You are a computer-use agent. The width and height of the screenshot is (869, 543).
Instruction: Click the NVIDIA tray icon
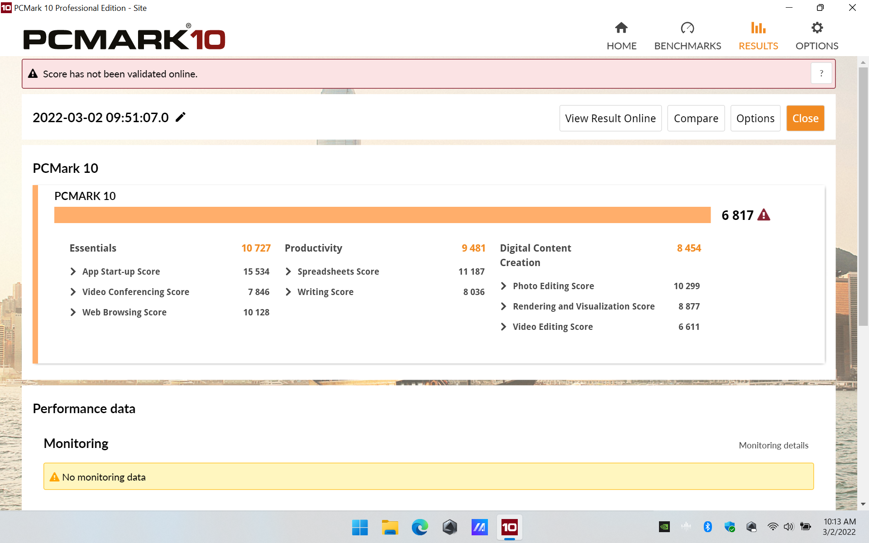664,526
